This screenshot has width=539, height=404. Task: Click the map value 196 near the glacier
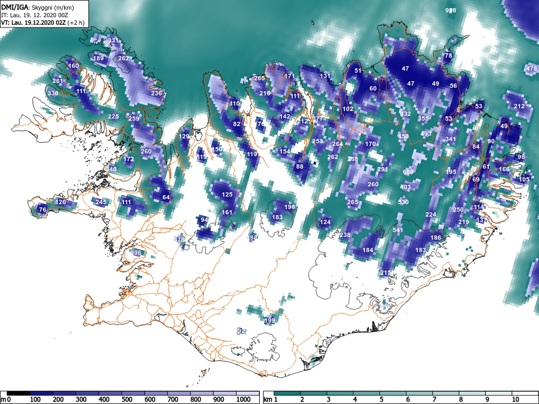point(290,207)
